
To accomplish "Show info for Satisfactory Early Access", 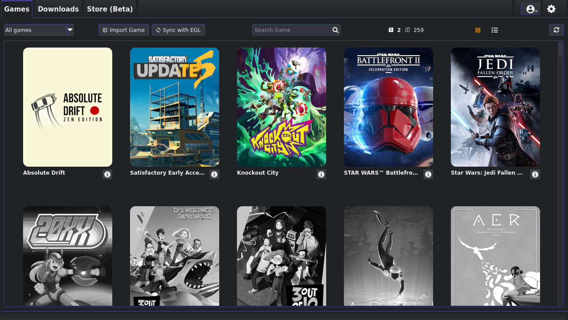I will click(x=214, y=174).
